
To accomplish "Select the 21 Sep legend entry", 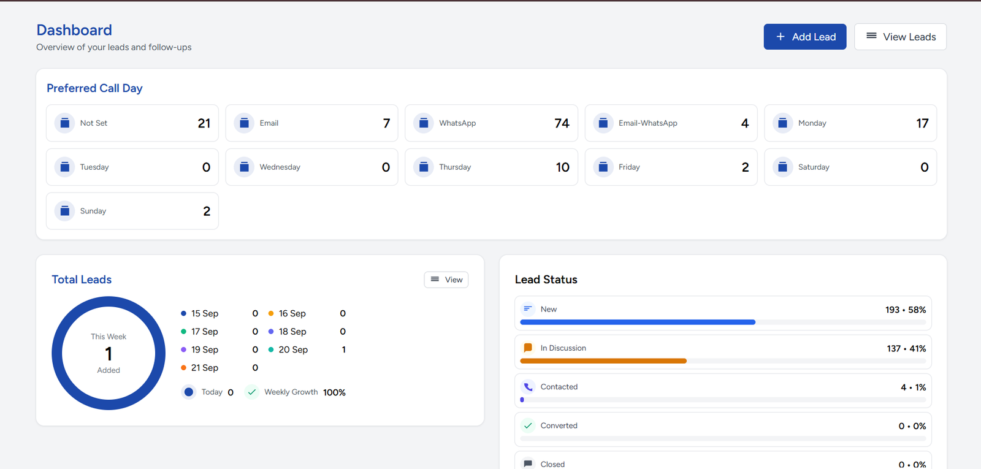I will pos(219,368).
